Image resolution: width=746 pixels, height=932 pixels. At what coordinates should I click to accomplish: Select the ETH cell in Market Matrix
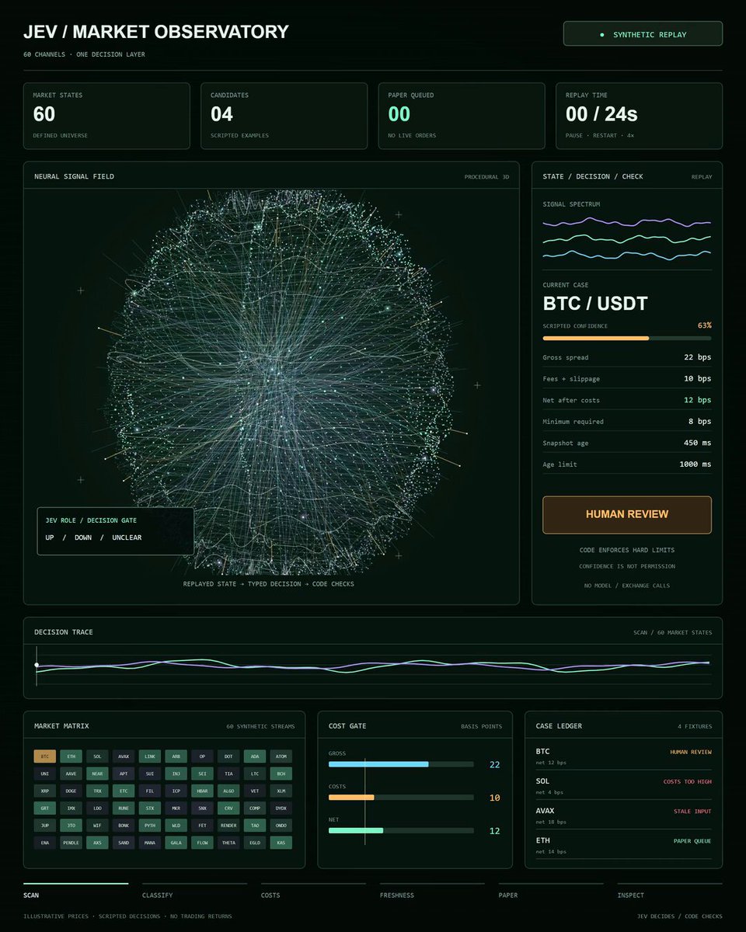tap(71, 756)
